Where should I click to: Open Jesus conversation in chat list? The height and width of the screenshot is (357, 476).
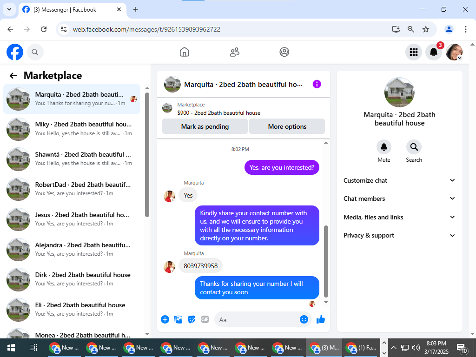[x=72, y=219]
